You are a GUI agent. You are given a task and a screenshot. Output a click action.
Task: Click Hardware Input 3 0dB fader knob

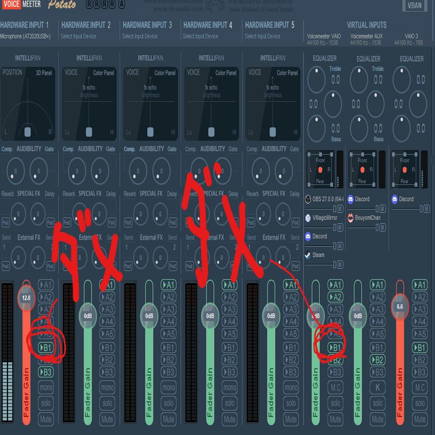tap(149, 316)
